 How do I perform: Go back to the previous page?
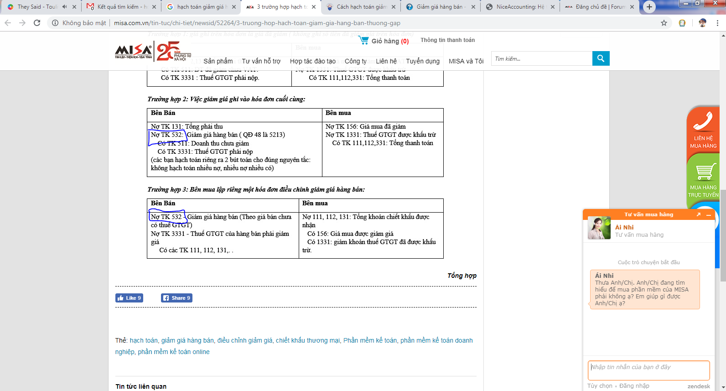[x=8, y=23]
